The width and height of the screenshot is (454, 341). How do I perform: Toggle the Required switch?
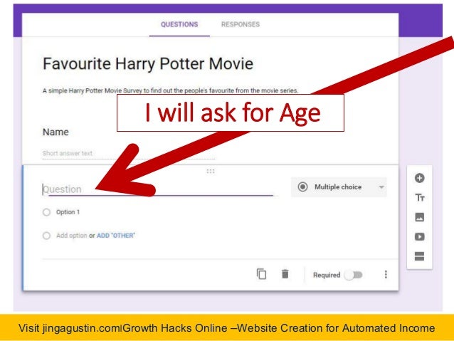click(x=353, y=275)
